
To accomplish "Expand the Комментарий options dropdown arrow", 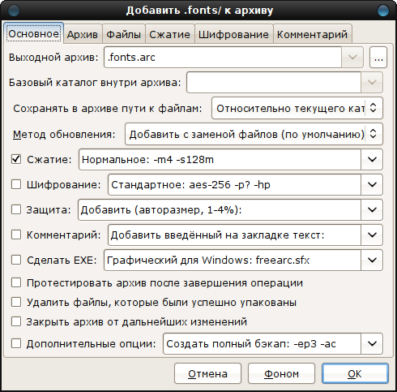I will pyautogui.click(x=372, y=235).
